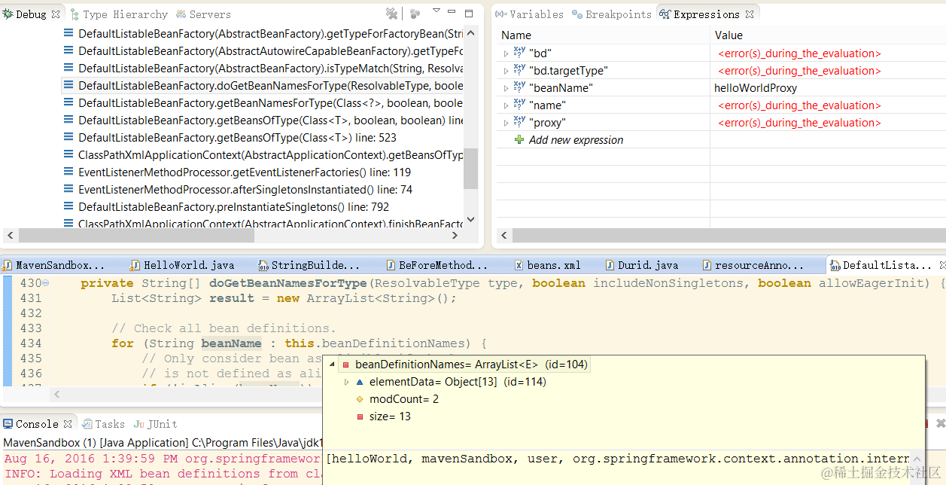Close the Console view tab
The height and width of the screenshot is (485, 946).
68,424
